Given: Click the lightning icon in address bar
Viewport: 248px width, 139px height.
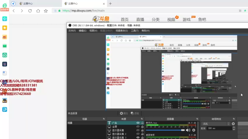Looking at the screenshot, I should (245, 11).
